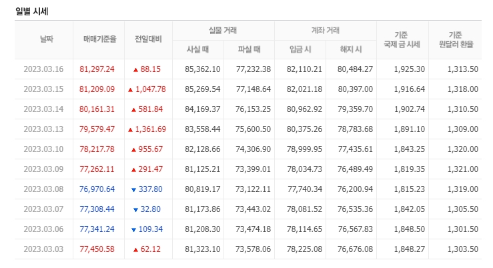Screen dimensions: 493x268
Task: Select the date 2023.03.14 cell
Action: point(43,109)
